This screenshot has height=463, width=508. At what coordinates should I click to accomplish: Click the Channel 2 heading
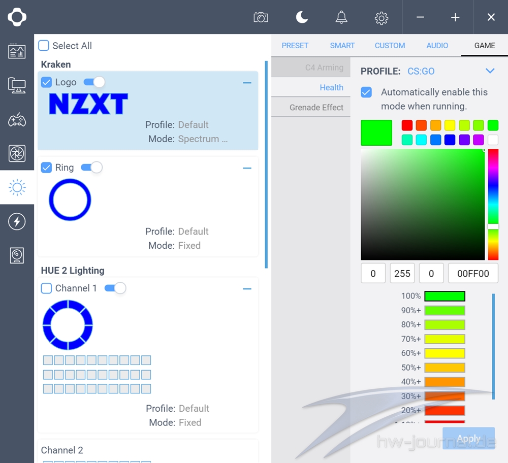point(62,450)
